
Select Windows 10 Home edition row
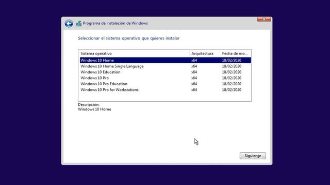pos(166,60)
